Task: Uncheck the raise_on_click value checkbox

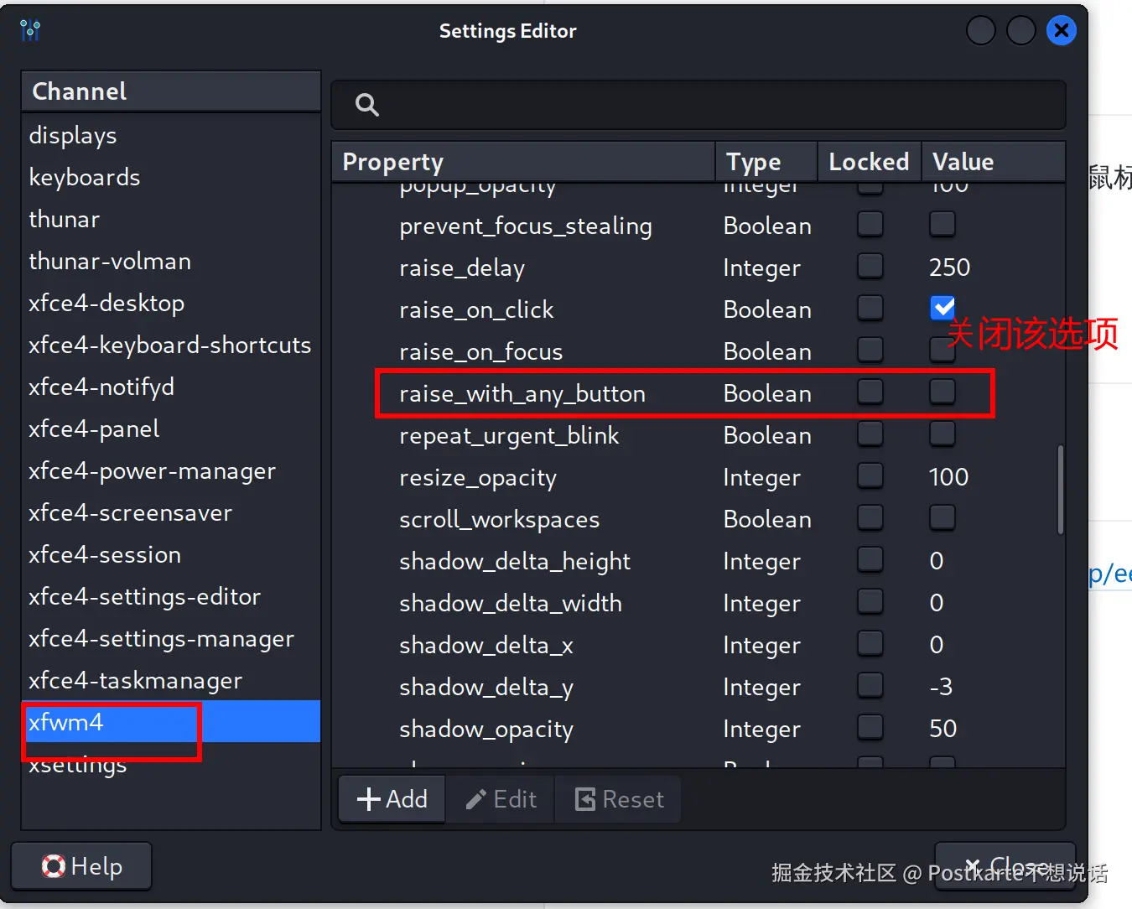Action: pyautogui.click(x=942, y=309)
